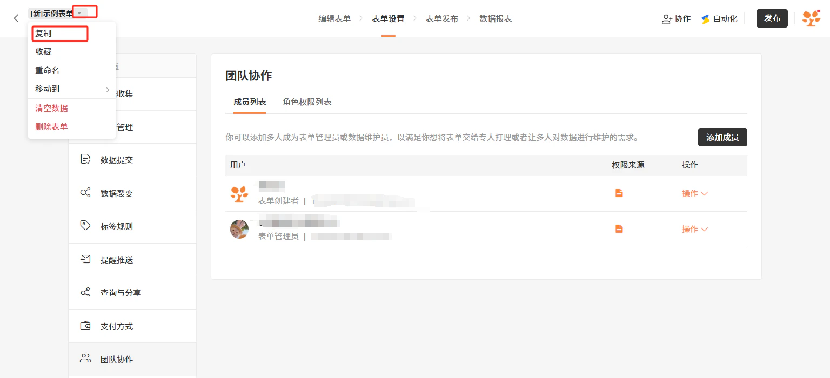Click the 数据裂变 sidebar icon

(x=85, y=193)
